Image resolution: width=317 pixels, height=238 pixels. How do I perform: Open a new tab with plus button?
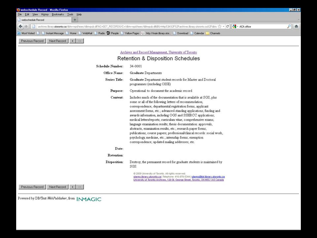75,20
